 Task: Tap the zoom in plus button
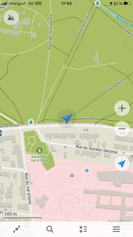click(x=122, y=108)
